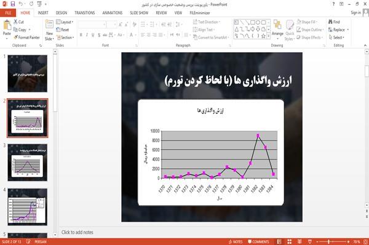The image size is (369, 245).
Task: Click the Decrease Font Size icon
Action: [127, 25]
